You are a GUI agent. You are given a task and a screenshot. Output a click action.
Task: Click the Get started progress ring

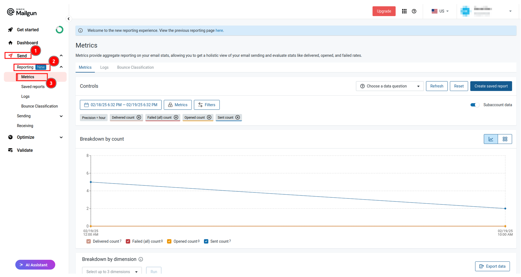tap(59, 30)
